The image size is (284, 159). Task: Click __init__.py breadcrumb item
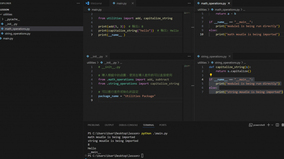(x=110, y=63)
